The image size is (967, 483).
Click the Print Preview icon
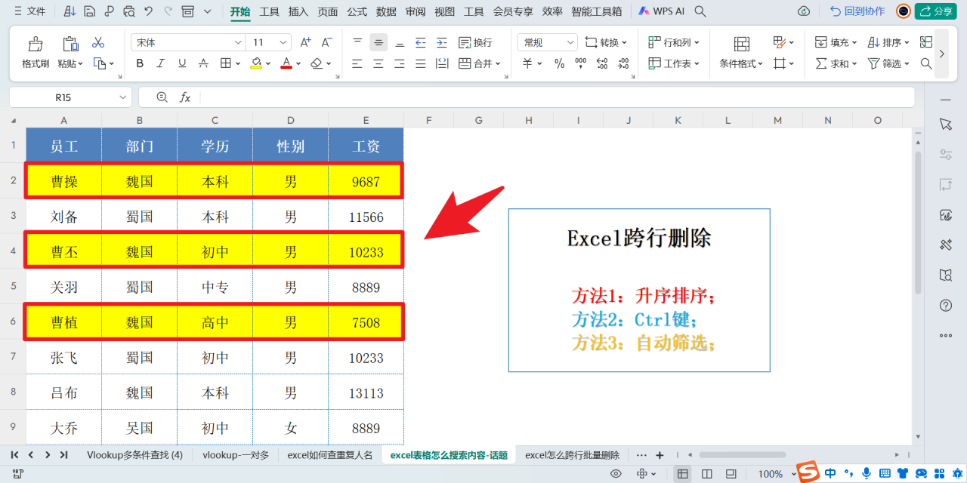pyautogui.click(x=128, y=11)
